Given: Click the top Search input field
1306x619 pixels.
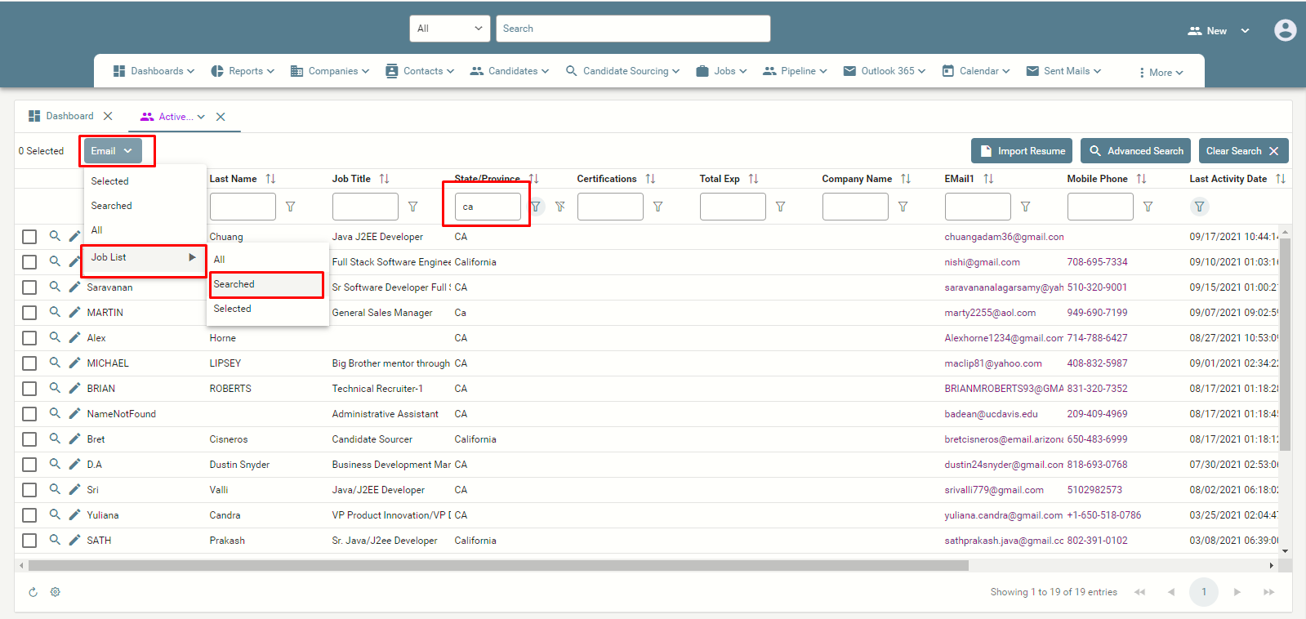Looking at the screenshot, I should coord(633,29).
